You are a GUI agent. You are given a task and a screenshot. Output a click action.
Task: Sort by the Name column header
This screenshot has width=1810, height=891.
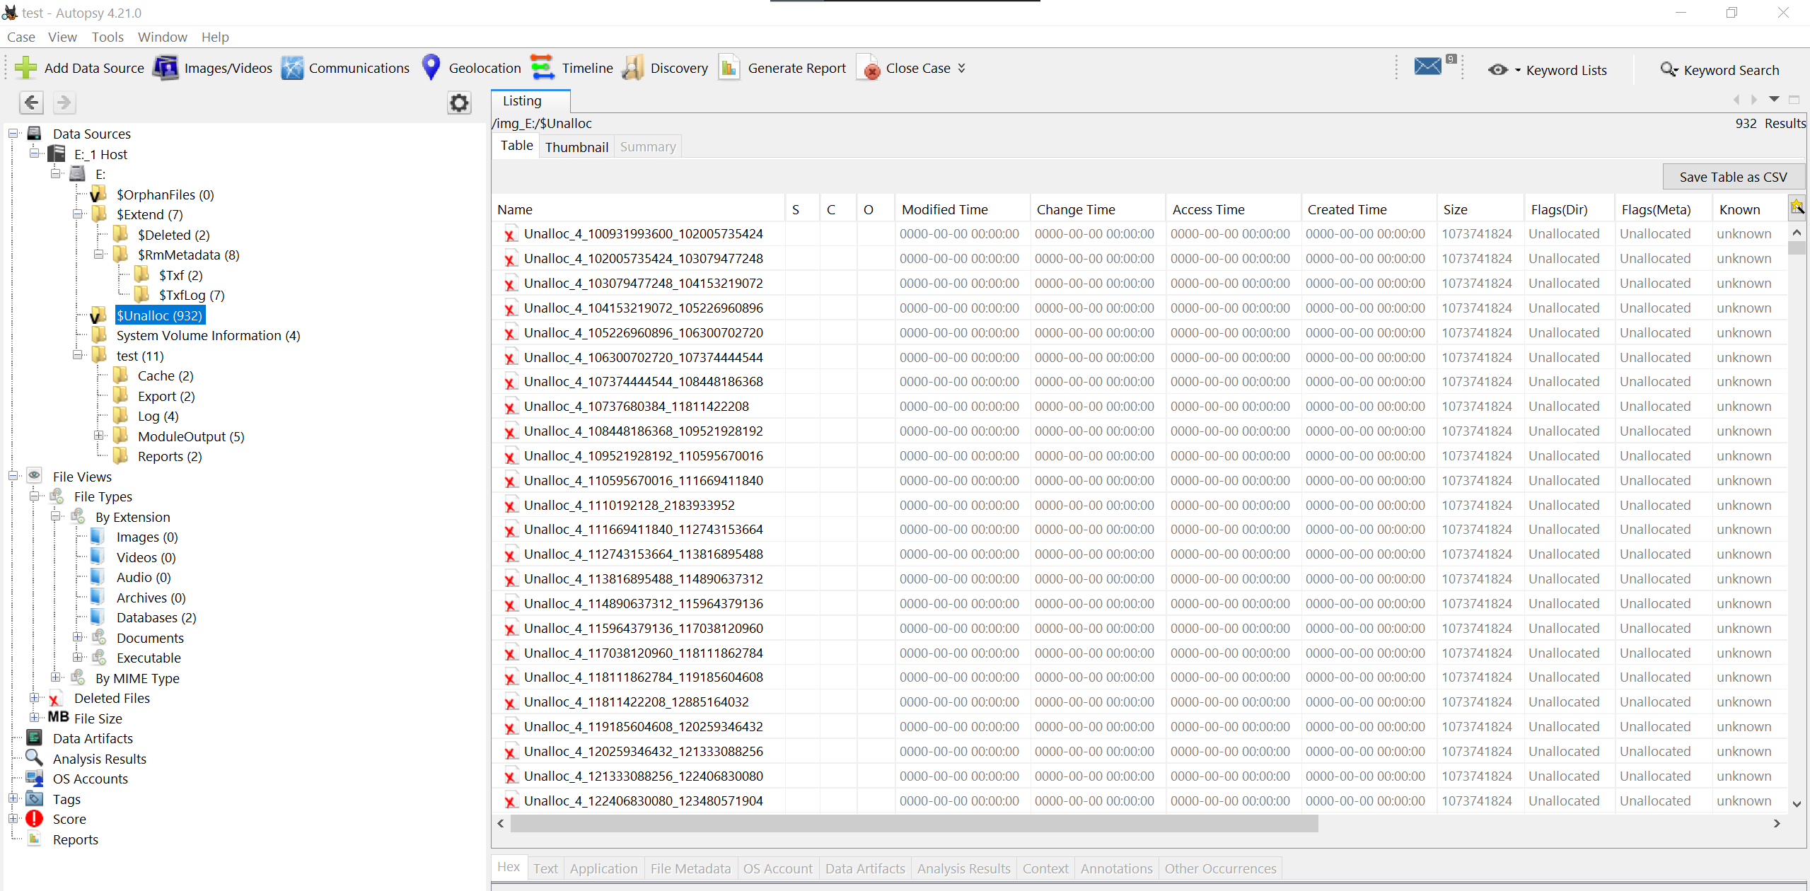point(639,209)
